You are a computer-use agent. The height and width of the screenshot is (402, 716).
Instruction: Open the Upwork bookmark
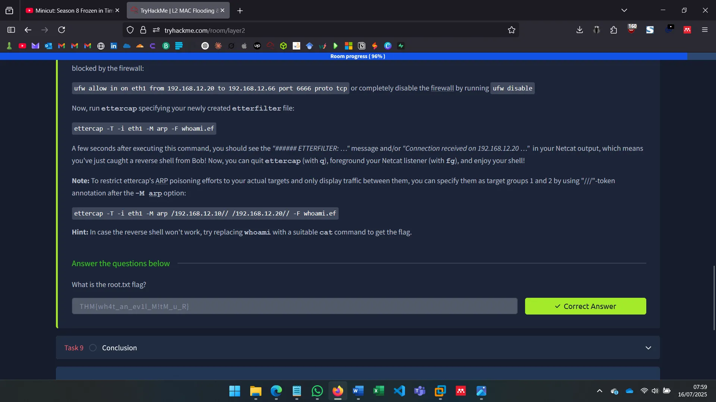click(257, 46)
